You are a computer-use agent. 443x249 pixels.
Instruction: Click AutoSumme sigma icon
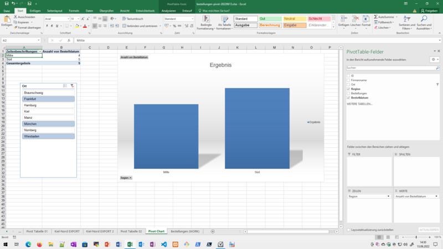(376, 17)
